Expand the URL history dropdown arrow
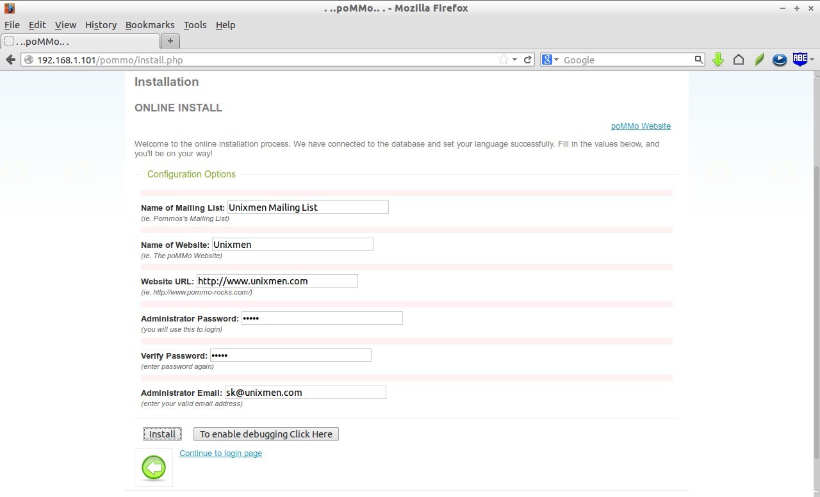This screenshot has width=820, height=497. (514, 60)
